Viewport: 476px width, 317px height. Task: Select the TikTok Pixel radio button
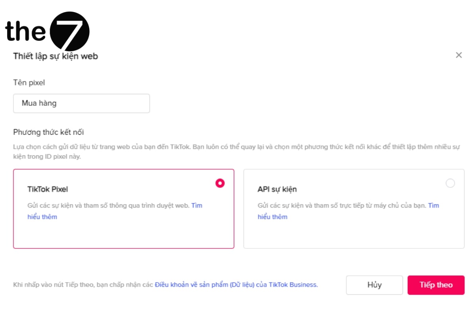point(220,183)
